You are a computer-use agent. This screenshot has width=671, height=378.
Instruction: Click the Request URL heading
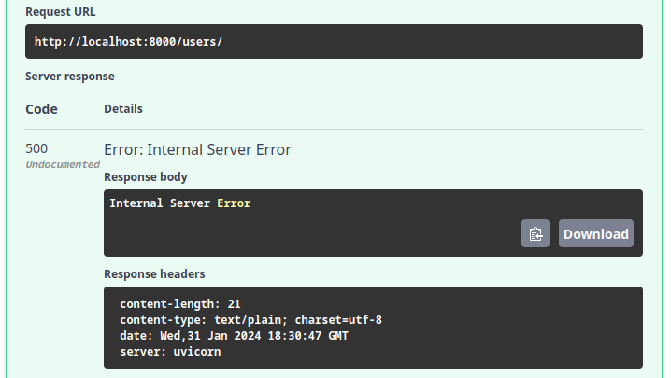[x=60, y=12]
